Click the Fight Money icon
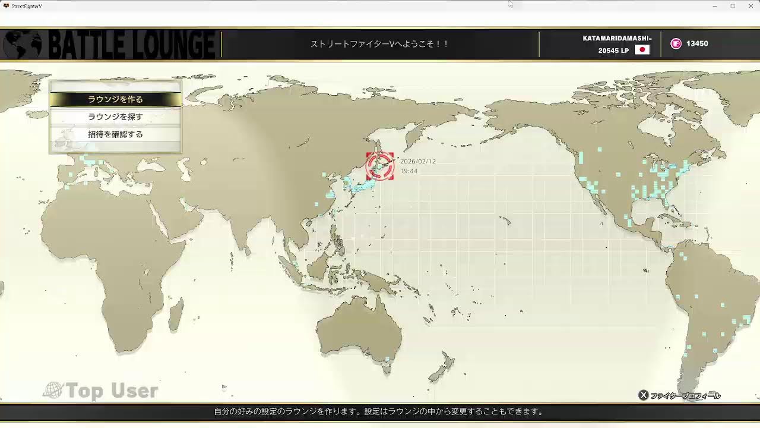 coord(676,43)
